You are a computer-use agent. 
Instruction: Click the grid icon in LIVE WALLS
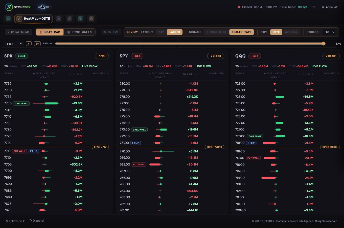[69, 32]
